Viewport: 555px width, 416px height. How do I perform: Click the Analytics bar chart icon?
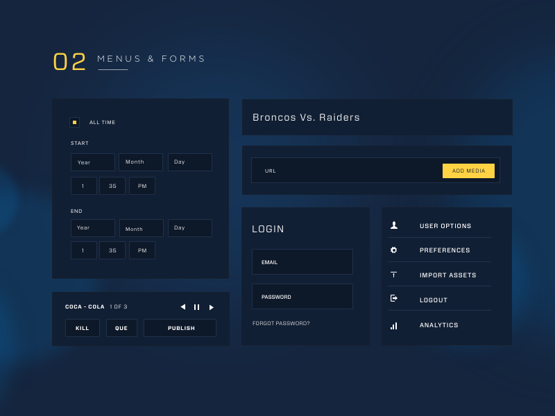click(393, 326)
